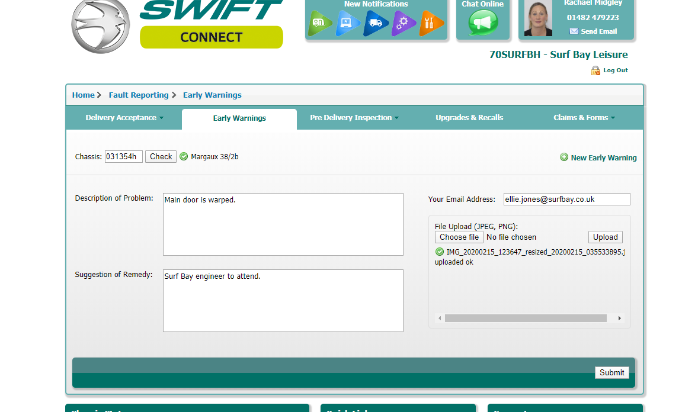Click the New Early Warning plus icon

[563, 157]
